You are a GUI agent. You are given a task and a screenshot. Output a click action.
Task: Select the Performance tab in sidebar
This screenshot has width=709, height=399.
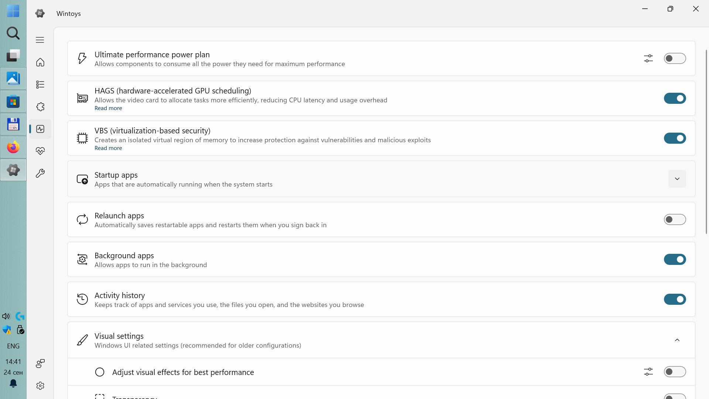pos(40,129)
